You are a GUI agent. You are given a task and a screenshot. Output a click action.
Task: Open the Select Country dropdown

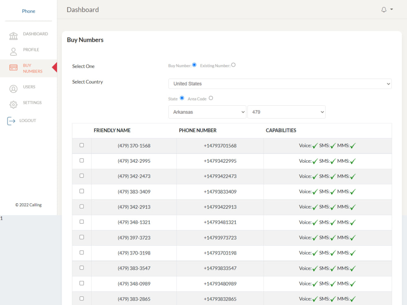pyautogui.click(x=280, y=84)
